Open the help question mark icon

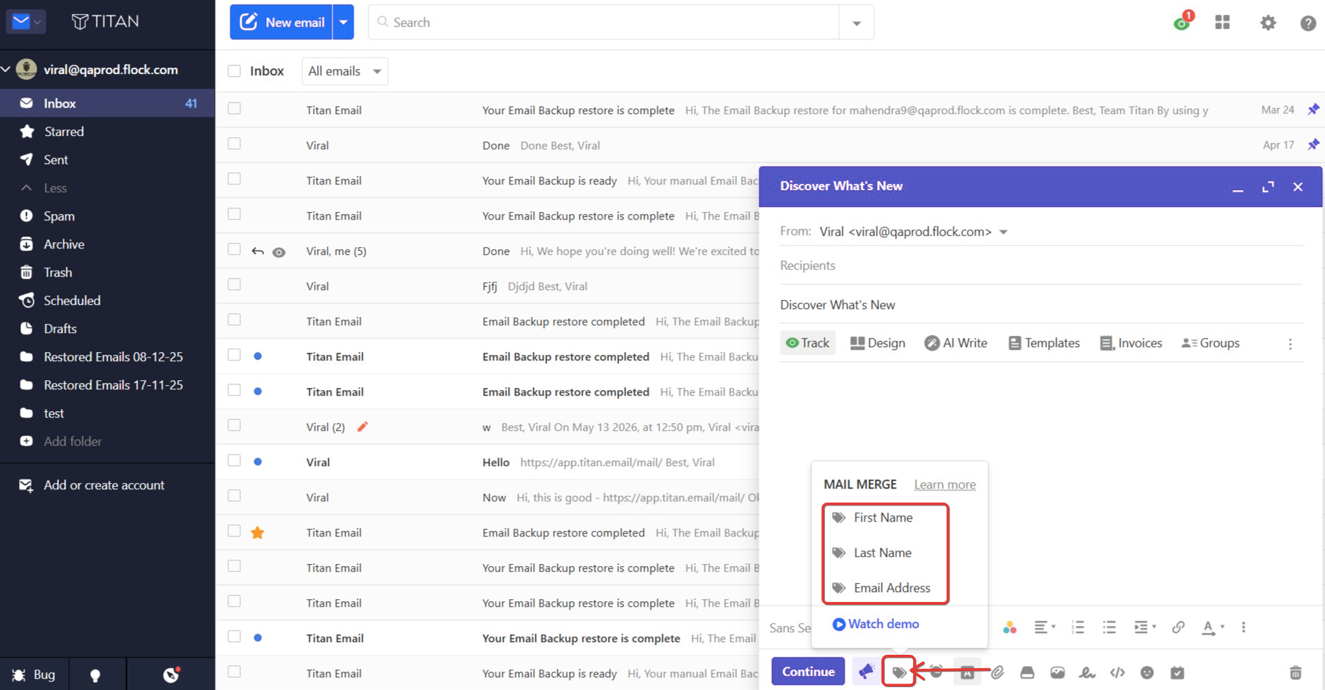[x=1308, y=23]
